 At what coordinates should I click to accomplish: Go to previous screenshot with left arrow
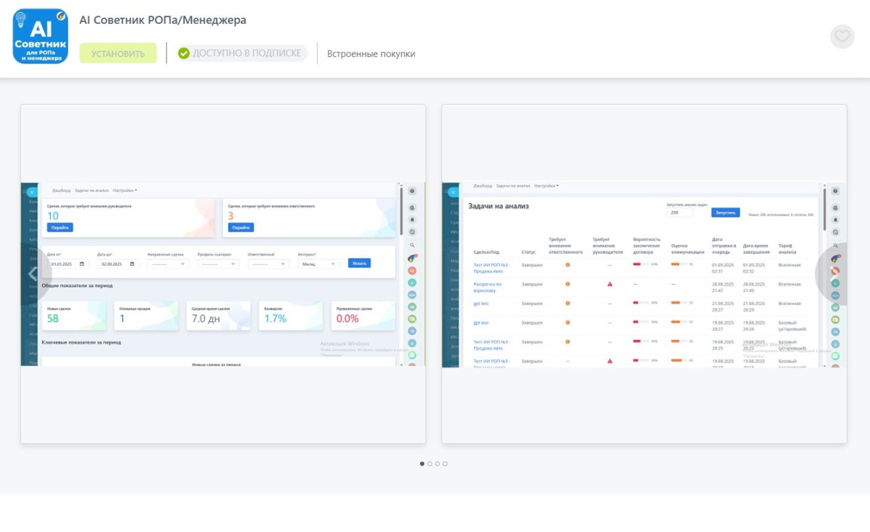click(33, 274)
